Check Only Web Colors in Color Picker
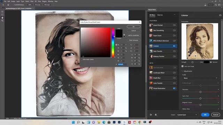 pos(82,59)
